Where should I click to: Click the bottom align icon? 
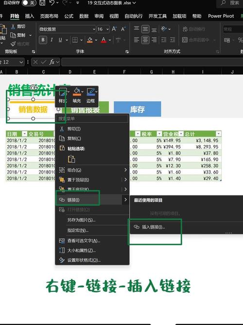[154, 29]
